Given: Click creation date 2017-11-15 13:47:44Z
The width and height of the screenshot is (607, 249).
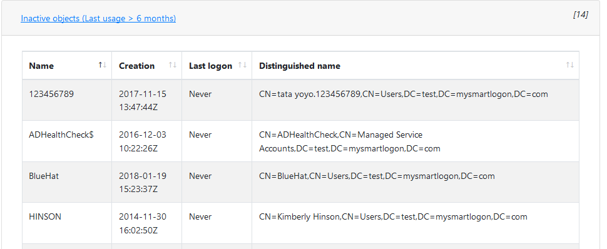Looking at the screenshot, I should point(143,101).
